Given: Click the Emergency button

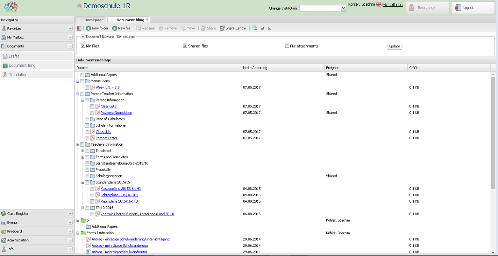Looking at the screenshot, I should (x=427, y=8).
